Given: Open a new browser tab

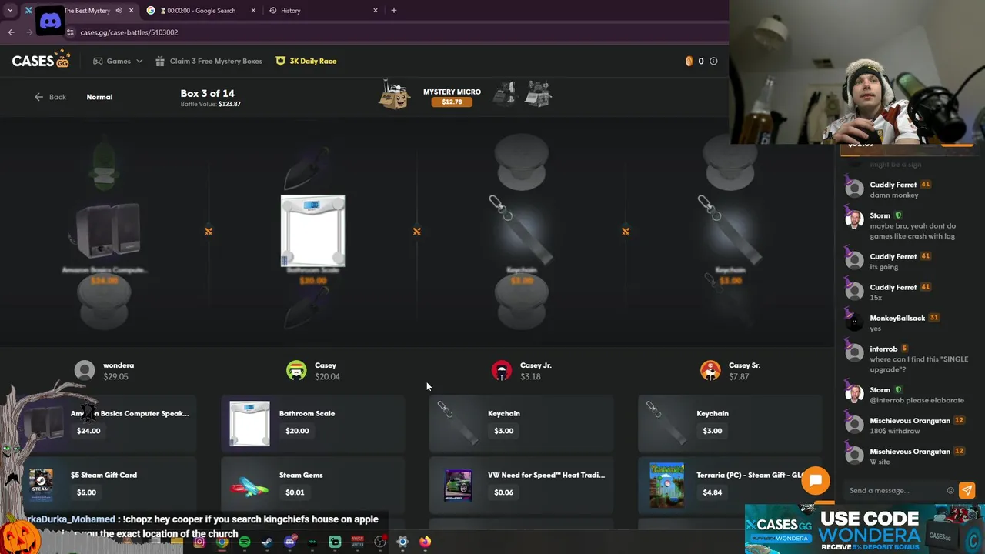Looking at the screenshot, I should [x=394, y=11].
